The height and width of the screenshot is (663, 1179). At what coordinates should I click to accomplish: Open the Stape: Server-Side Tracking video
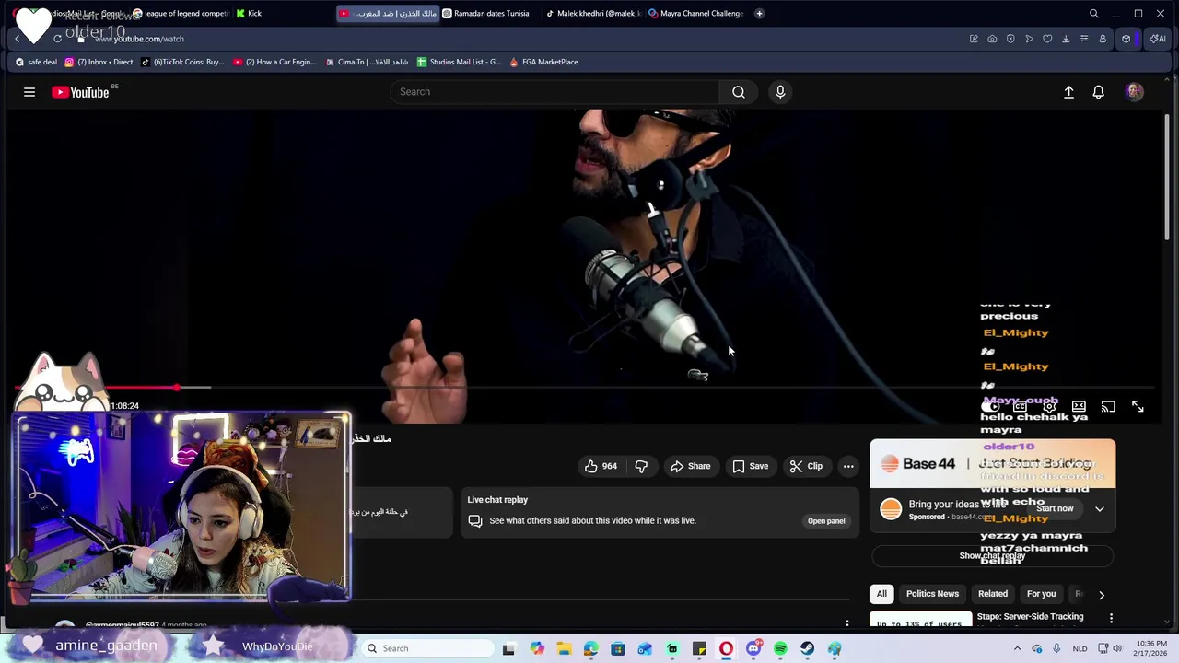point(1030,617)
